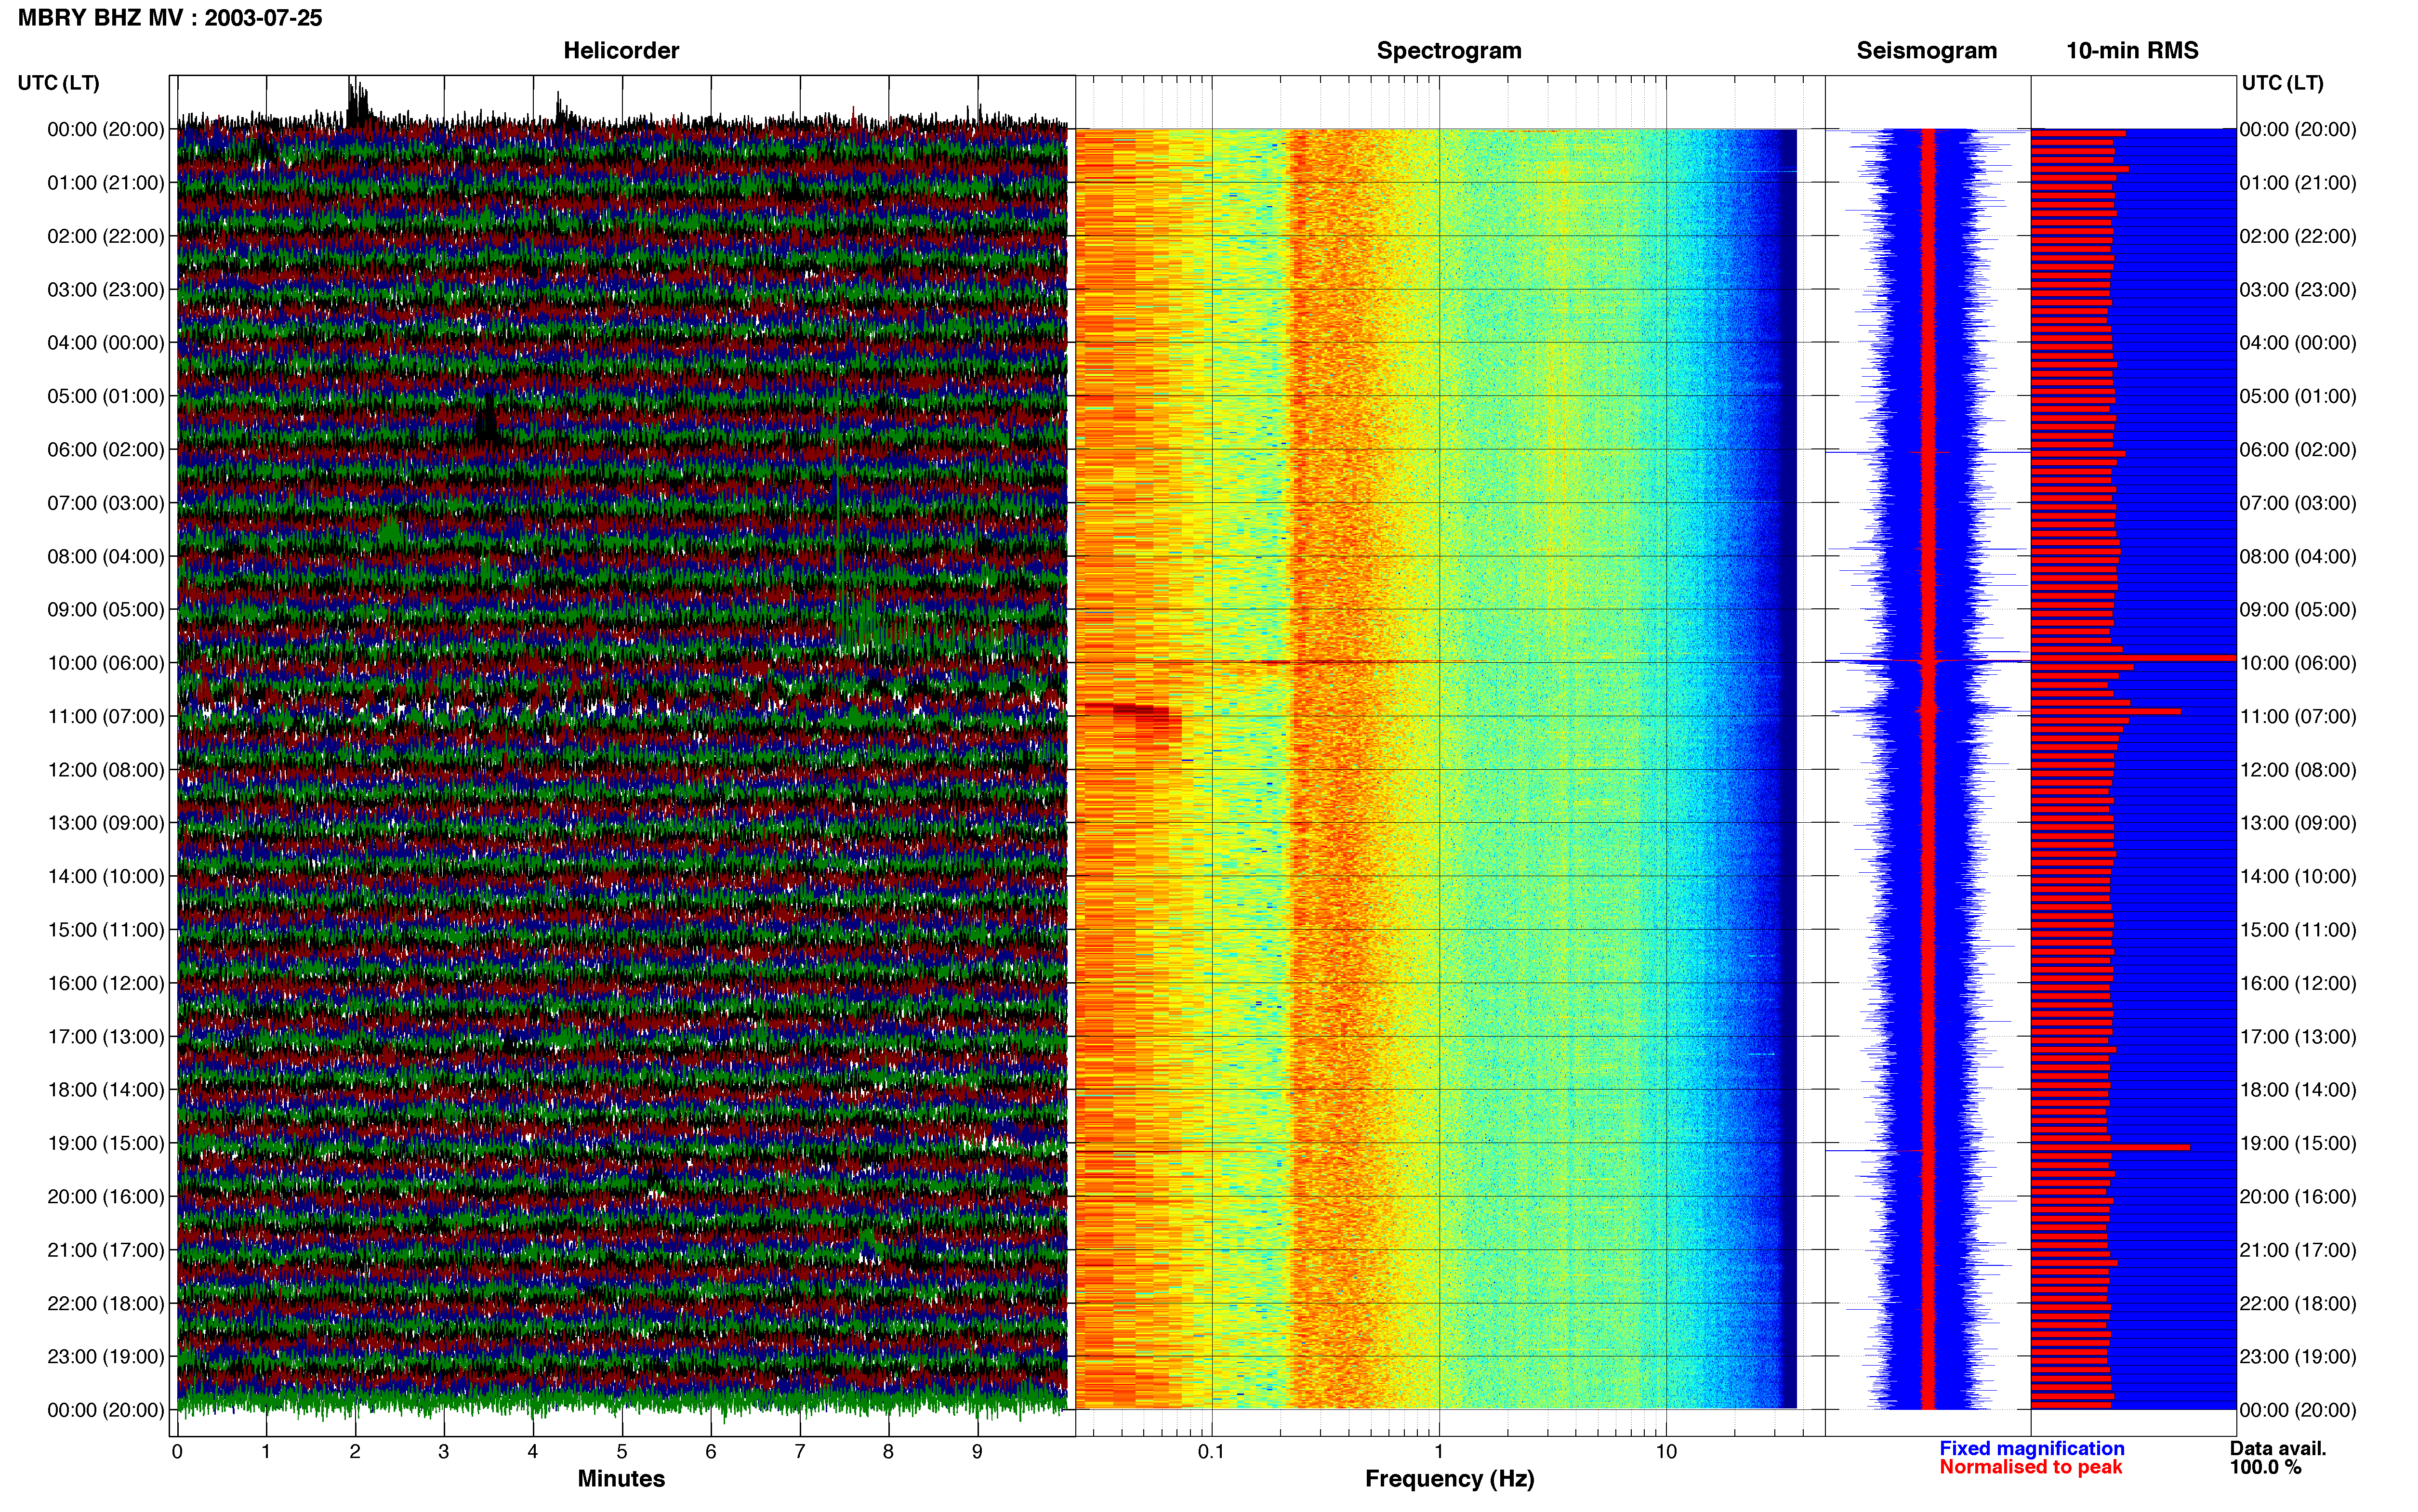Click 05:00 (01:00) on the Helicorder time axis
The height and width of the screenshot is (1512, 2418).
click(x=106, y=396)
